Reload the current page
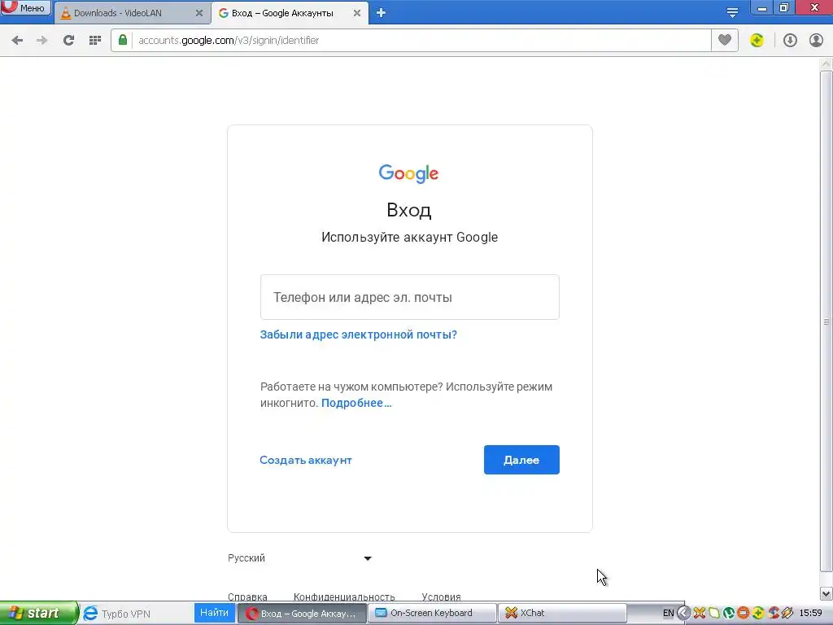 68,41
